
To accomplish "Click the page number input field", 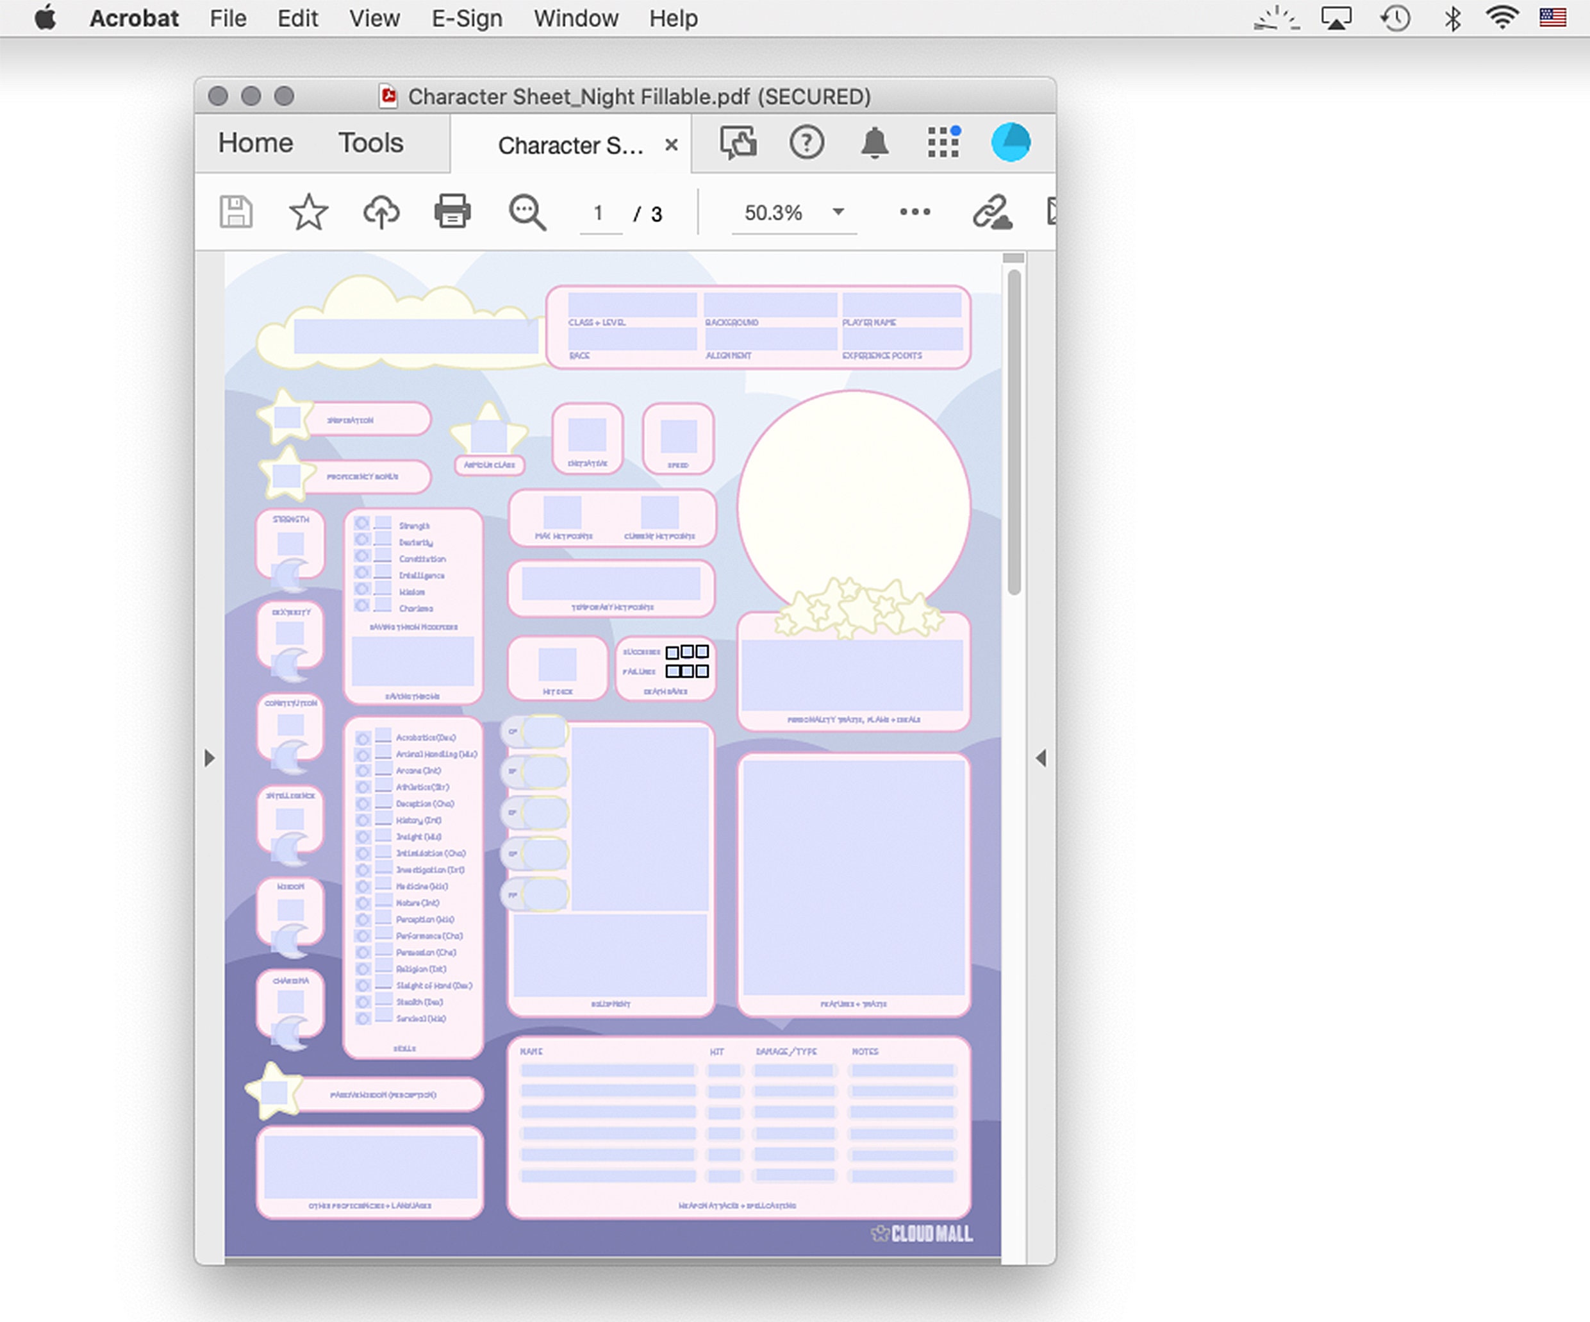I will click(x=599, y=213).
